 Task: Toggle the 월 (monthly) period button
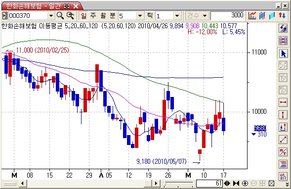point(103,16)
